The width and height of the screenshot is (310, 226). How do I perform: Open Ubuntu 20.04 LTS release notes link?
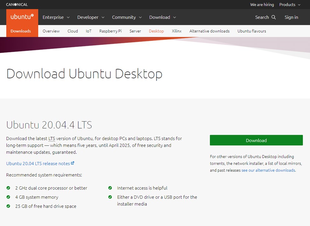[38, 163]
